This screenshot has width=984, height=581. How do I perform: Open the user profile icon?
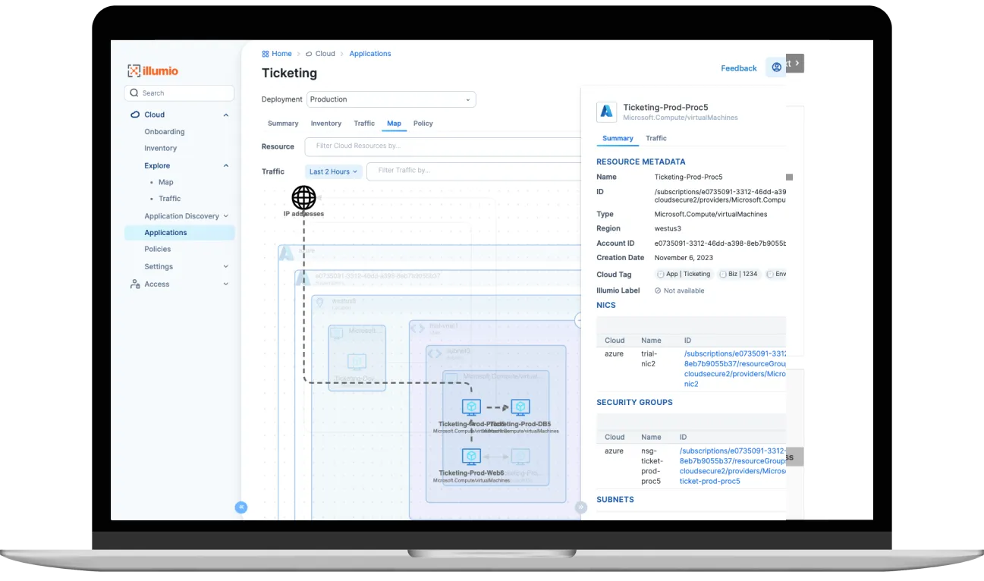[775, 68]
